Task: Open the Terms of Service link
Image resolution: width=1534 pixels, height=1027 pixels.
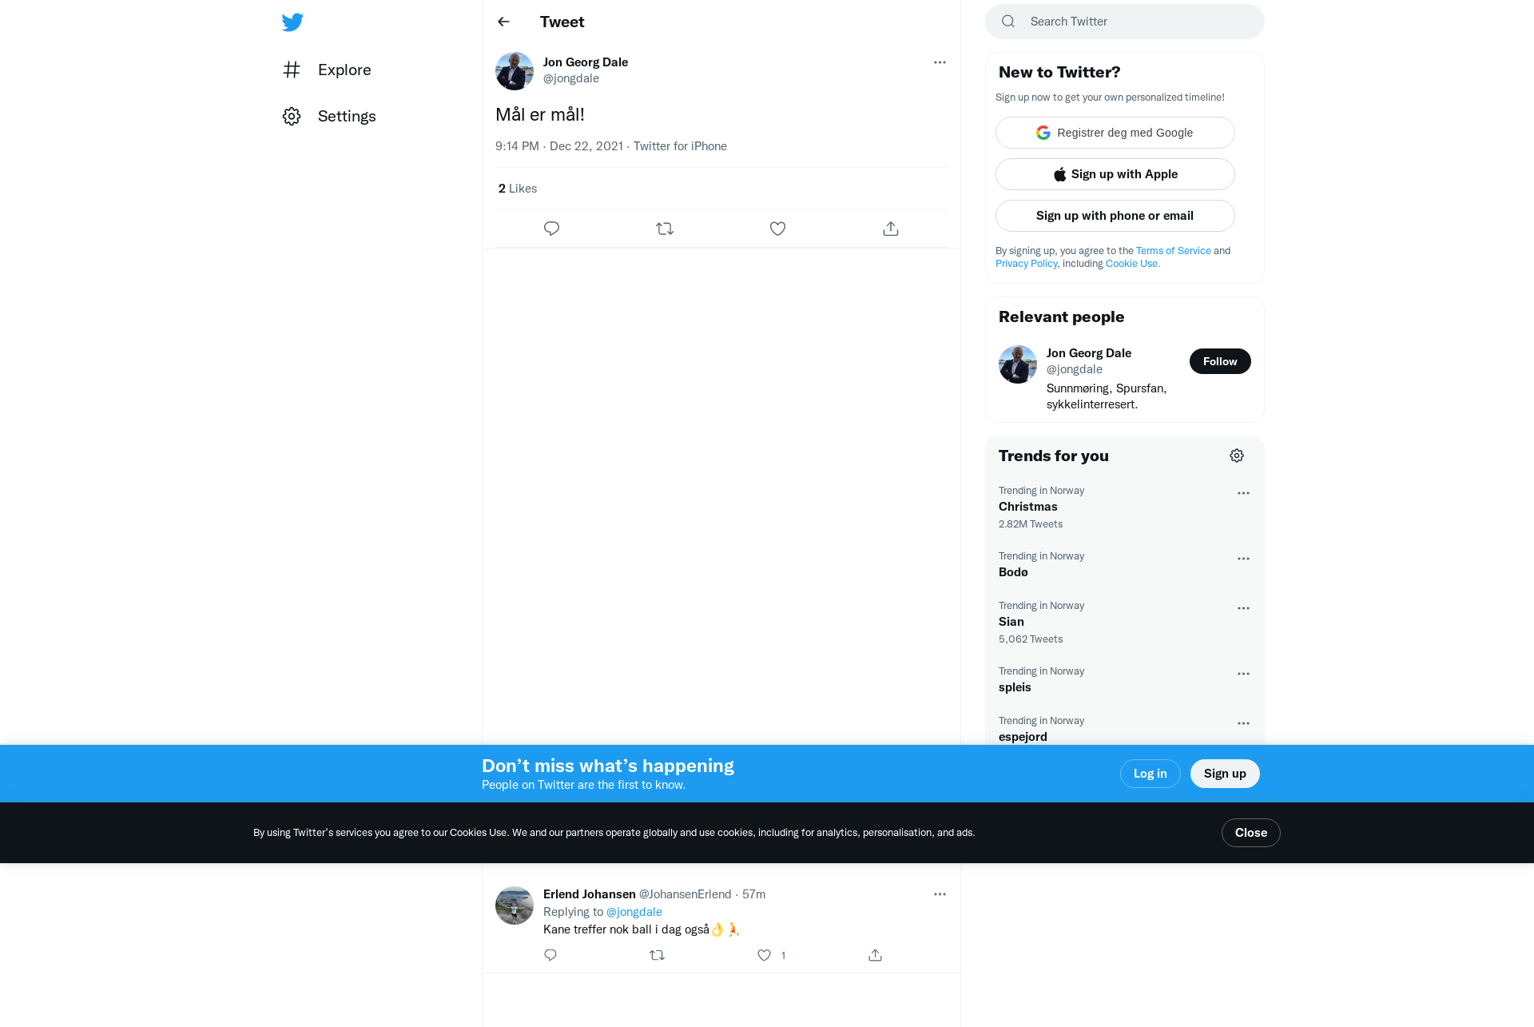Action: 1174,251
